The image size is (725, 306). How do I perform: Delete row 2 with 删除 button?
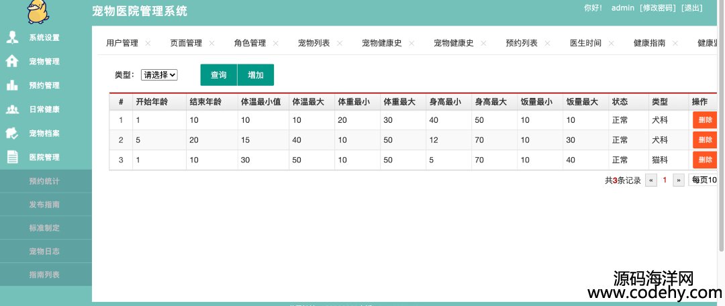(705, 140)
